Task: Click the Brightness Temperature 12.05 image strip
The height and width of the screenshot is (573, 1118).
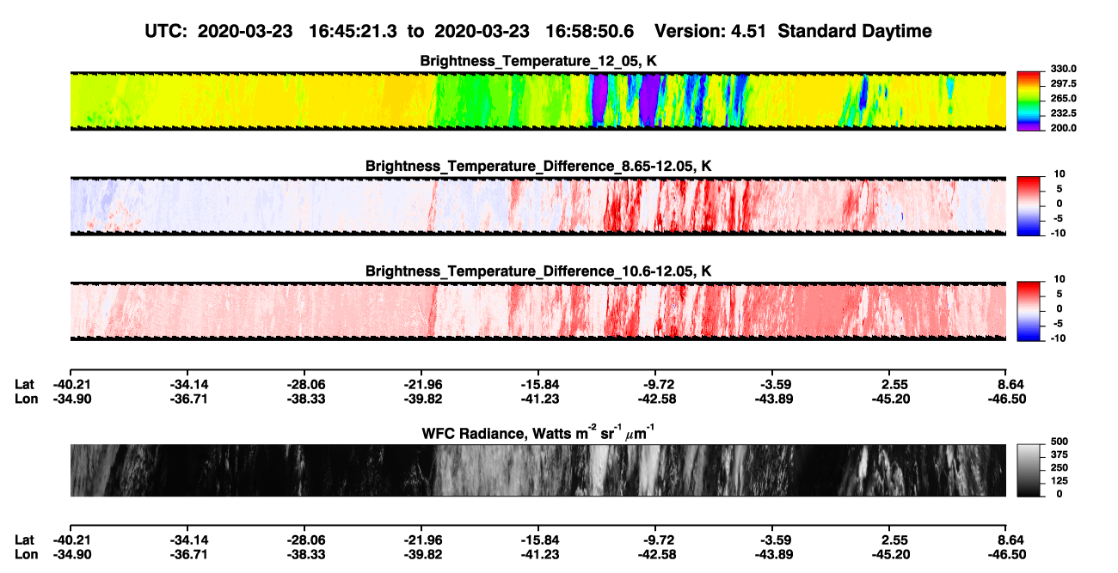Action: pos(537,100)
